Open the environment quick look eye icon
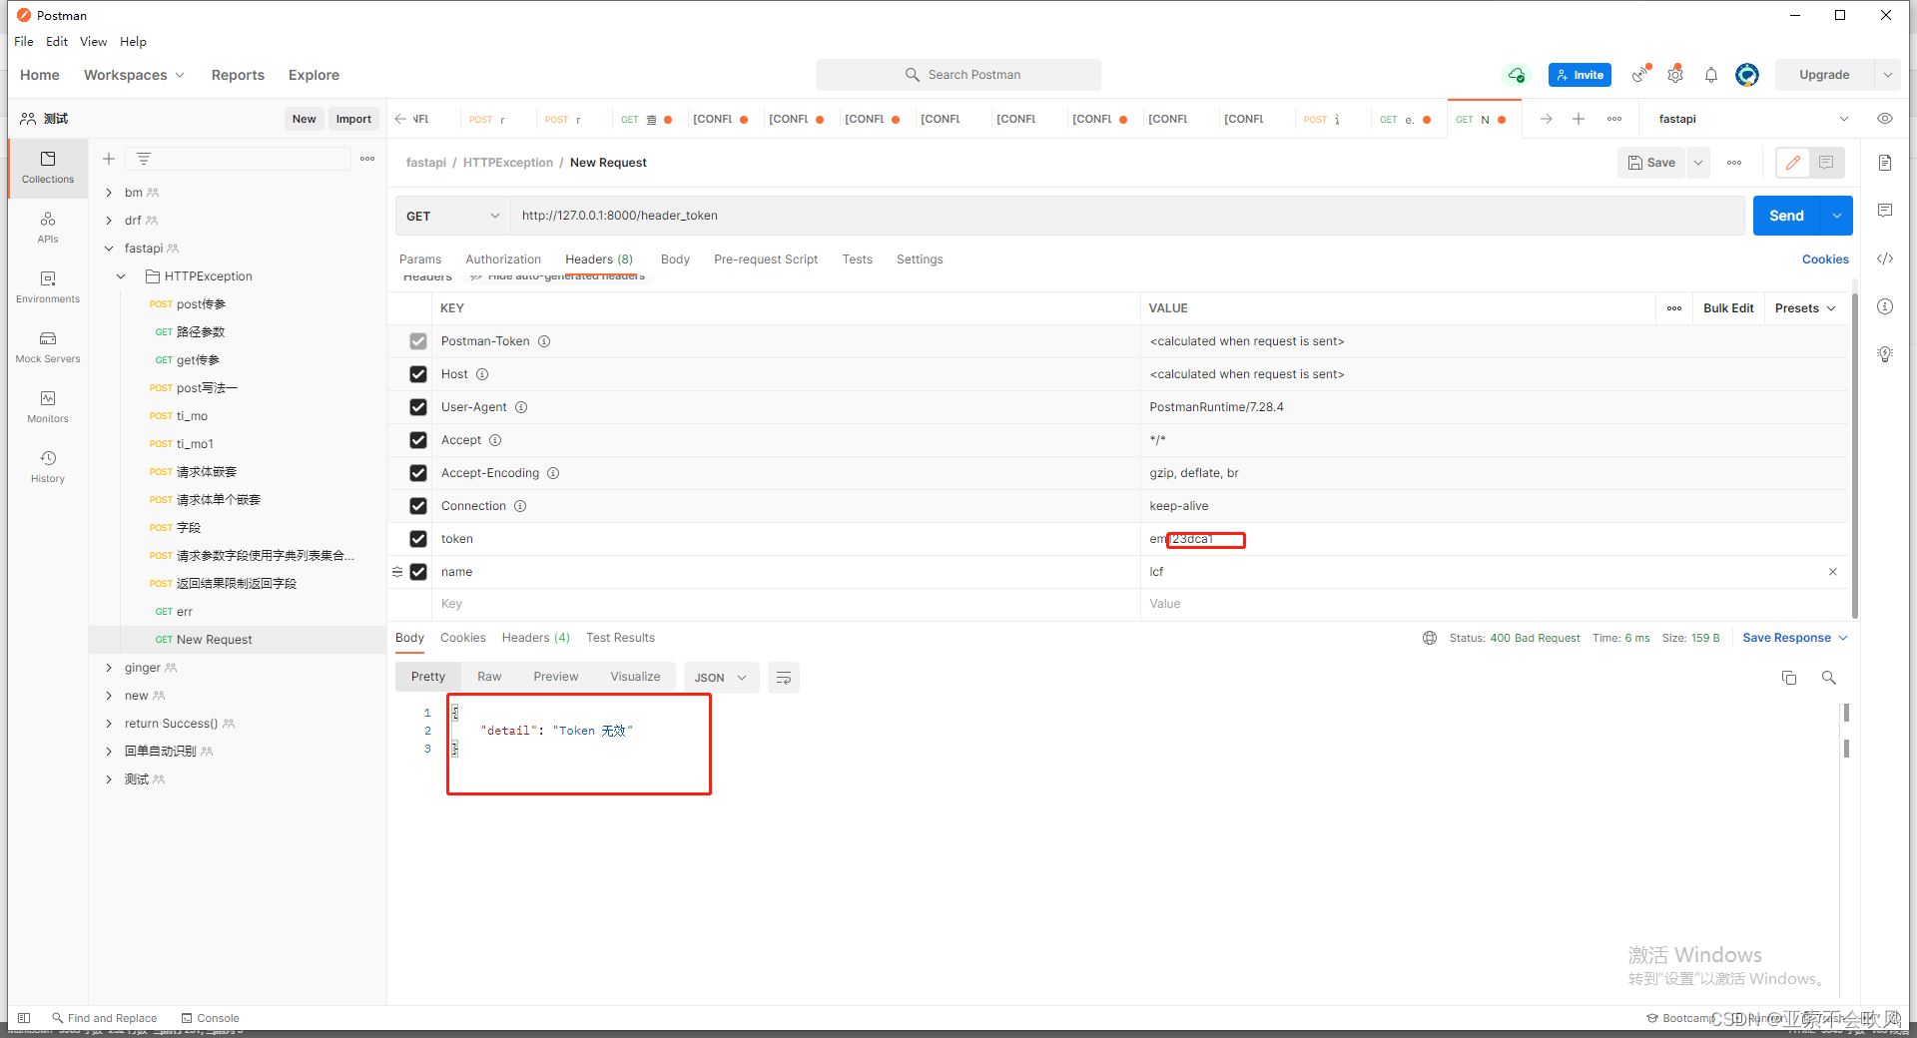 tap(1885, 119)
